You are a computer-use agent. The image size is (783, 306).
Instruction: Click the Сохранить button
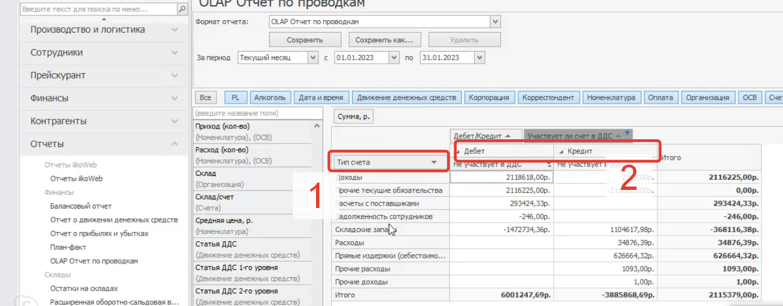[305, 40]
